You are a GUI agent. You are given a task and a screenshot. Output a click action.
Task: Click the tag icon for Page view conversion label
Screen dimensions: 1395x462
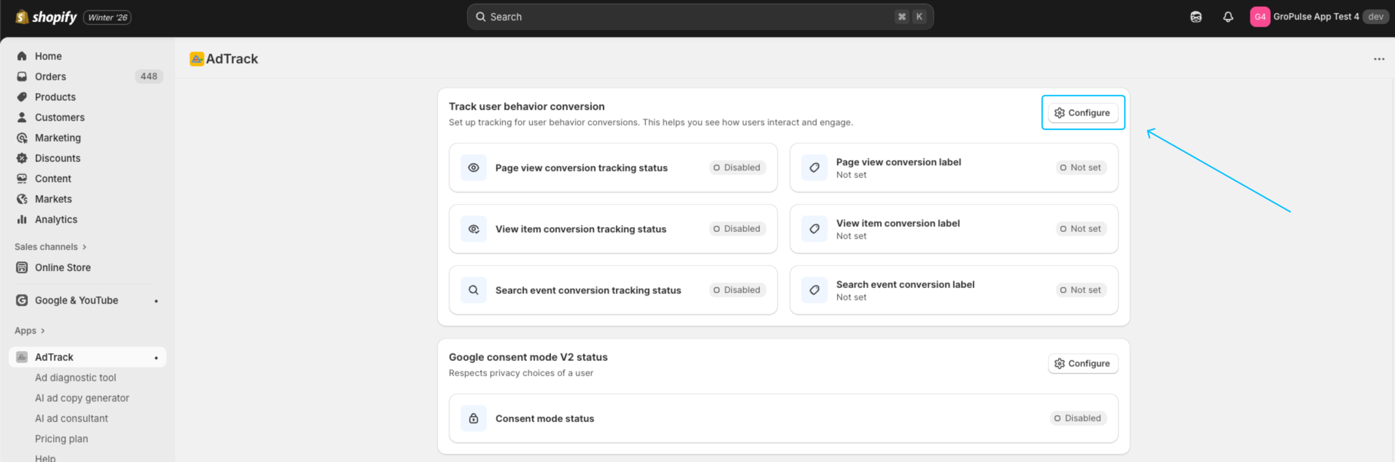(x=814, y=168)
